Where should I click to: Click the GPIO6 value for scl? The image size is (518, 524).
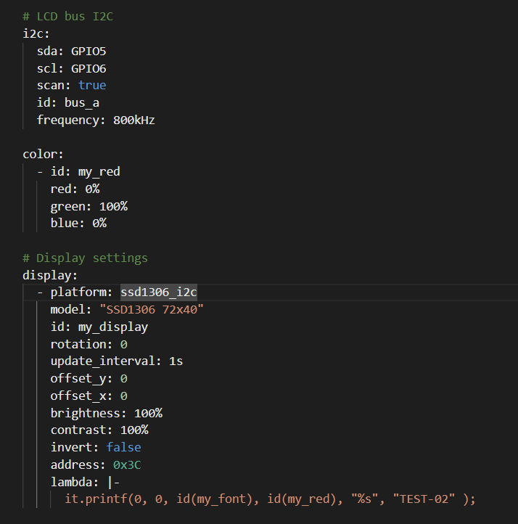pos(89,68)
